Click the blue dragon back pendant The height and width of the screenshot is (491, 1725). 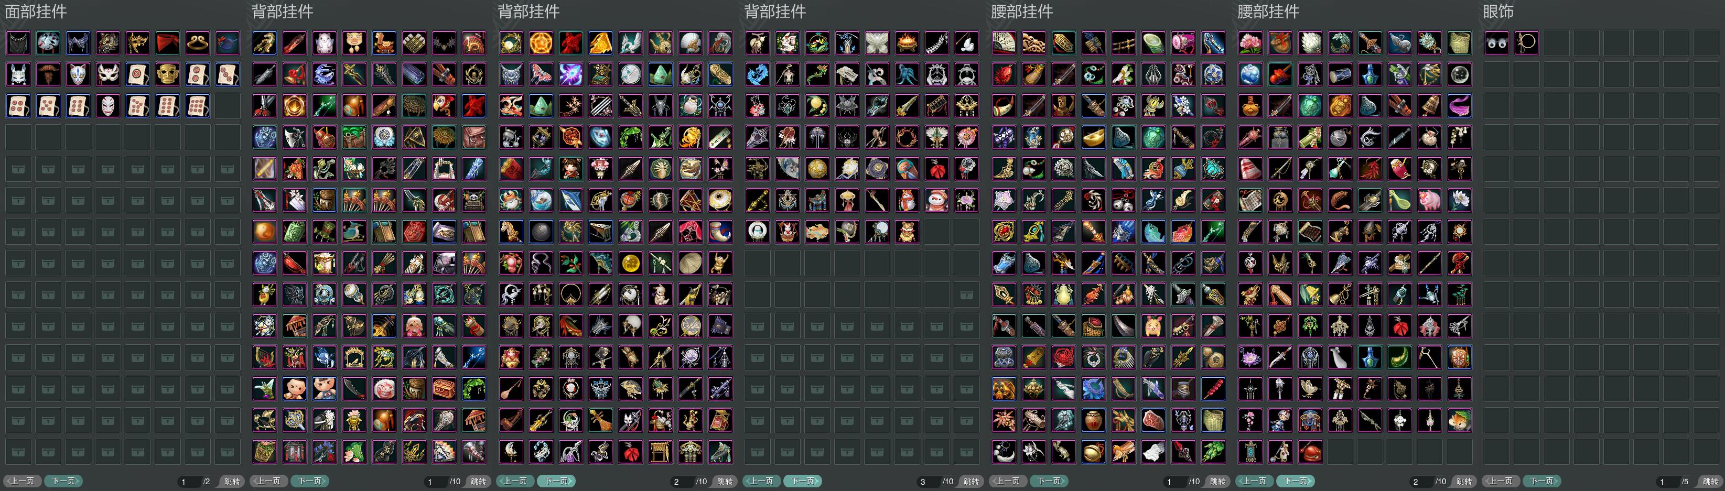point(758,74)
